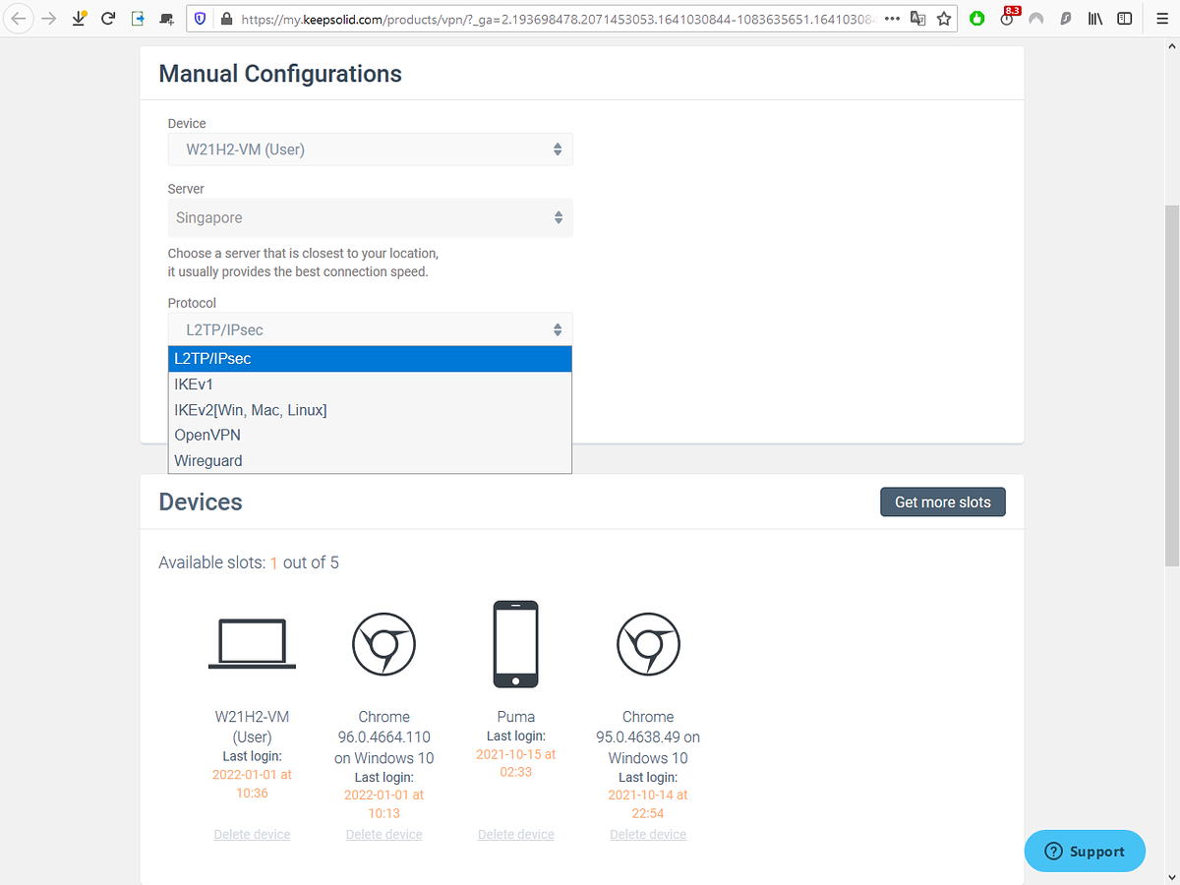This screenshot has height=885, width=1180.
Task: Click the 'Server' field label
Action: pos(186,188)
